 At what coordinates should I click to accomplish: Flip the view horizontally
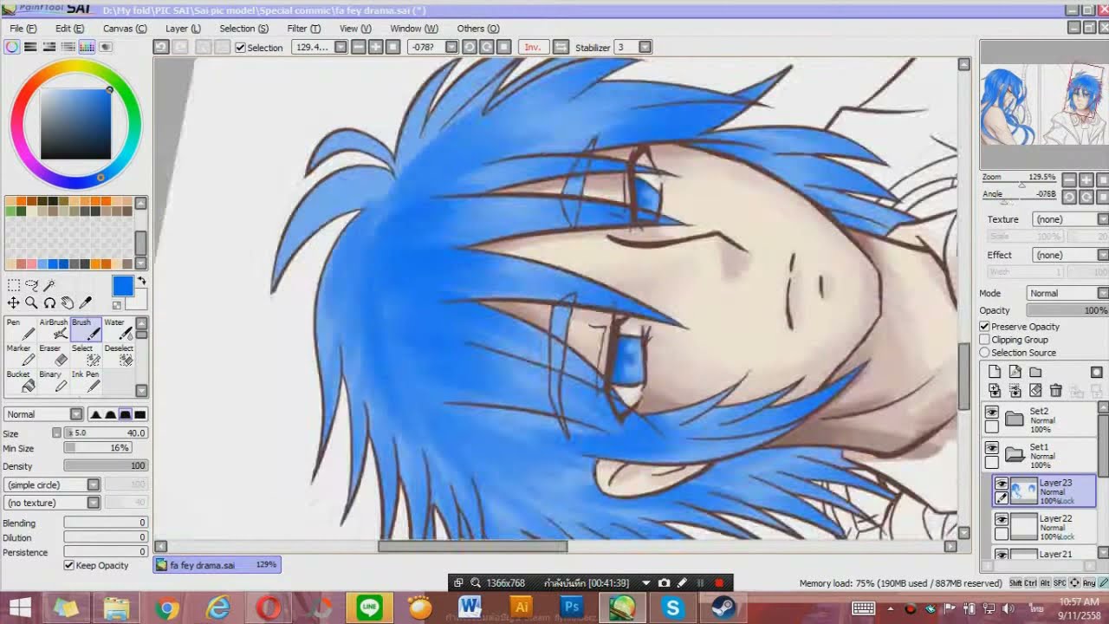[x=561, y=47]
